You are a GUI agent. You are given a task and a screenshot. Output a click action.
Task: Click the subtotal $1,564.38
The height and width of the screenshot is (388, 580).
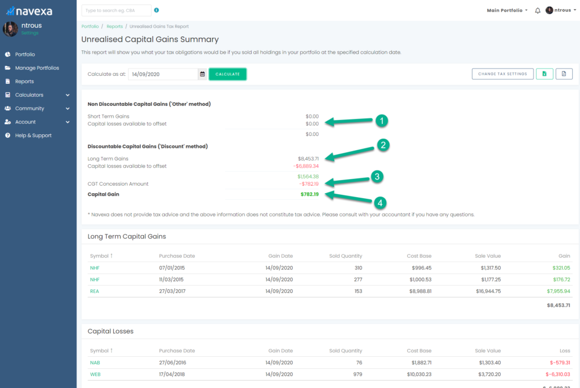308,176
